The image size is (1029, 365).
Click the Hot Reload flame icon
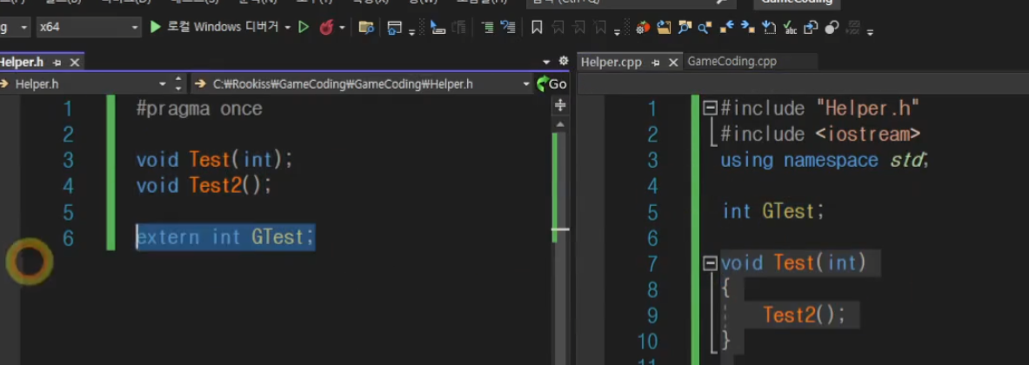[326, 28]
